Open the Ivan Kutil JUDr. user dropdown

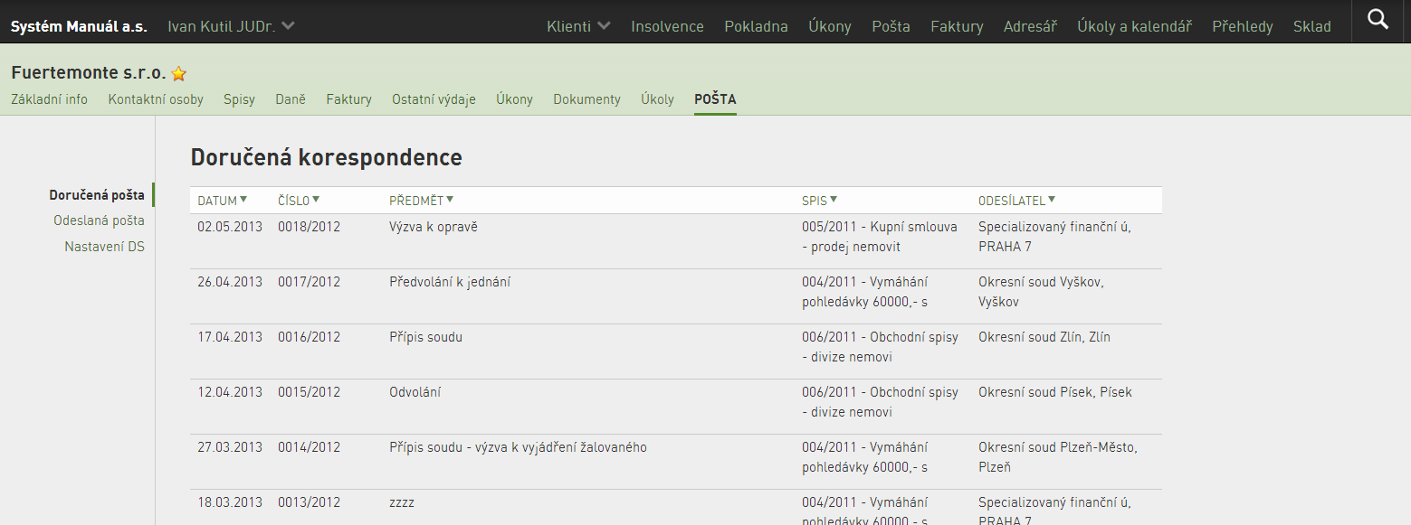(x=232, y=26)
